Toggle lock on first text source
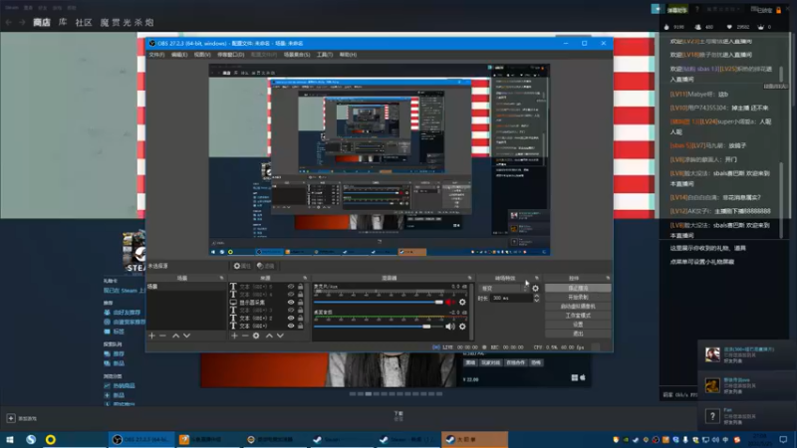The height and width of the screenshot is (448, 797). coord(301,287)
